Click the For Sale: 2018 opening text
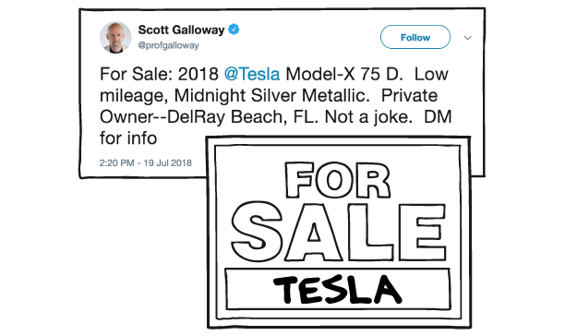This screenshot has height=336, width=565. [159, 74]
